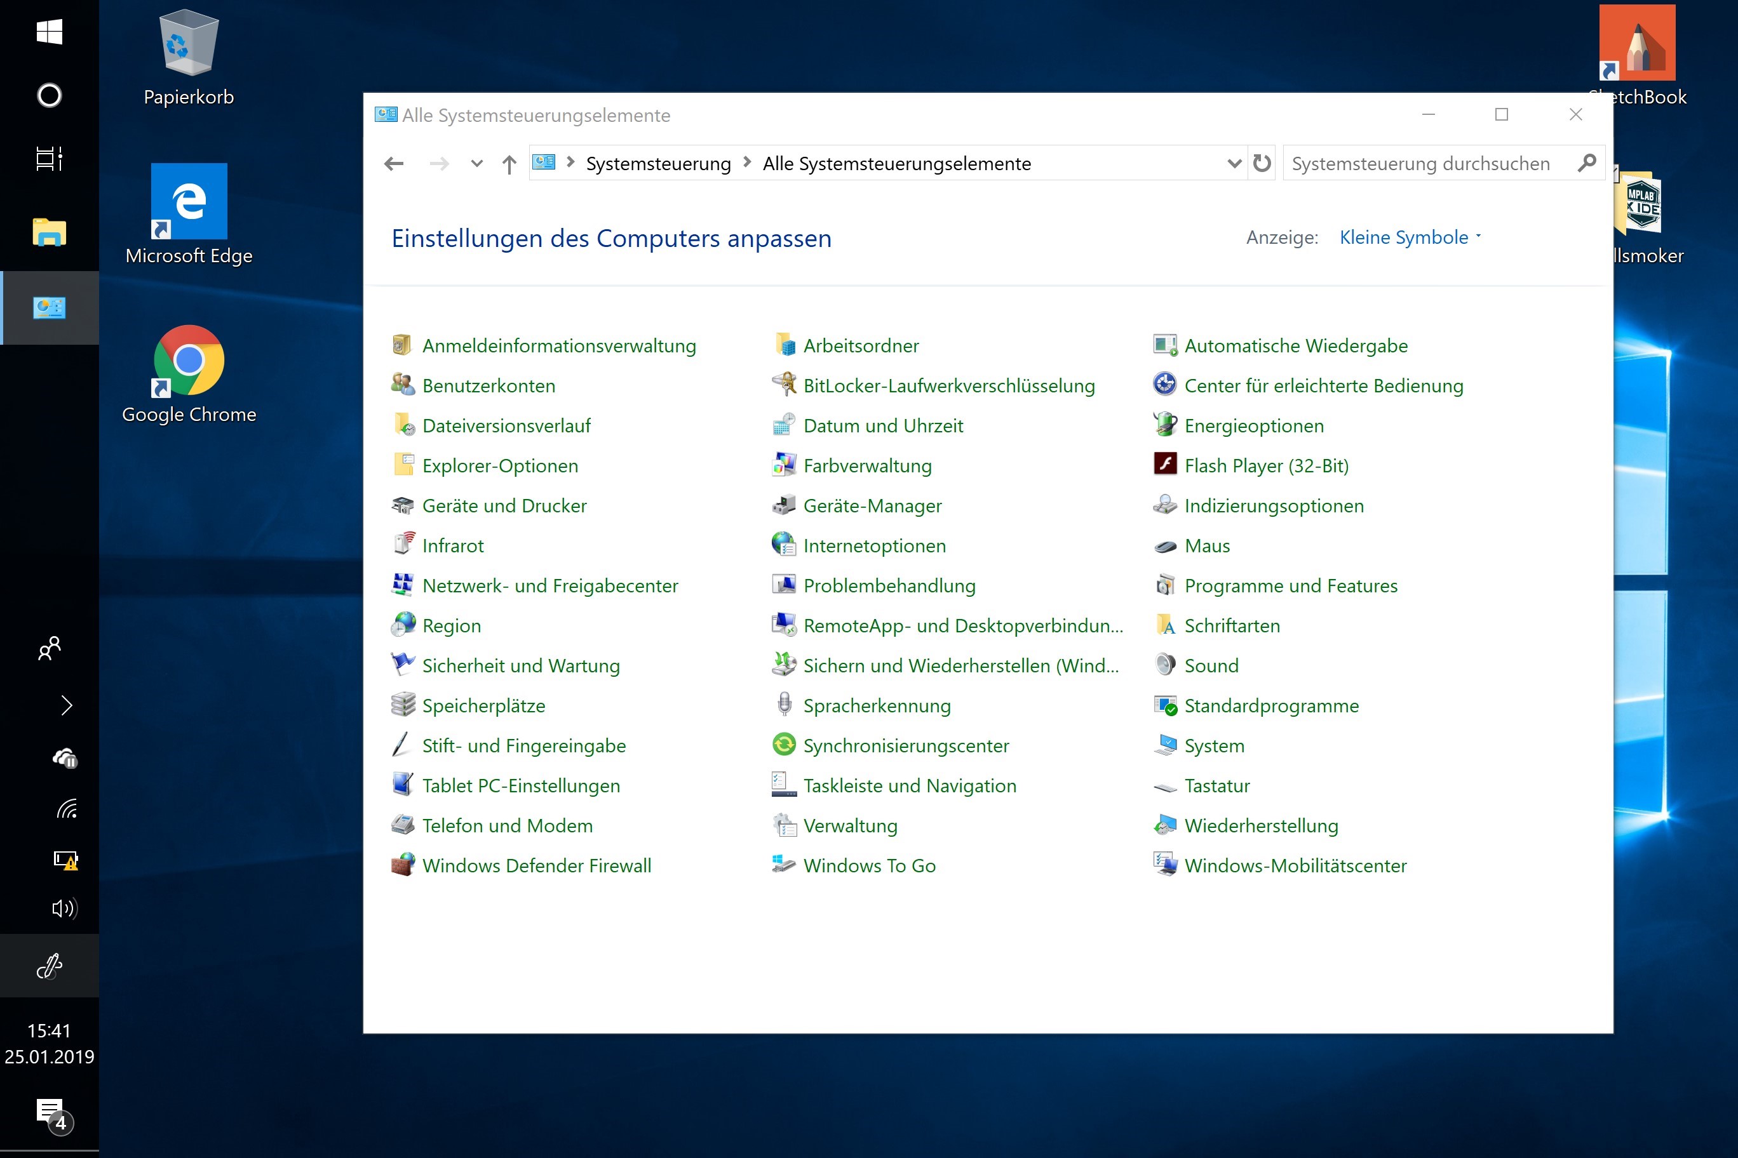Select Alle Systemsteuerungselemente breadcrumb
The height and width of the screenshot is (1158, 1738).
point(896,163)
